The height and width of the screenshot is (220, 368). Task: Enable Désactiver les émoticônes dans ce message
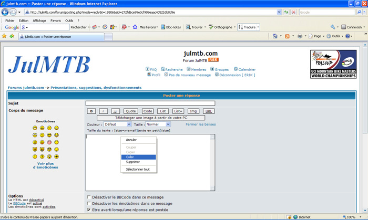(x=89, y=204)
